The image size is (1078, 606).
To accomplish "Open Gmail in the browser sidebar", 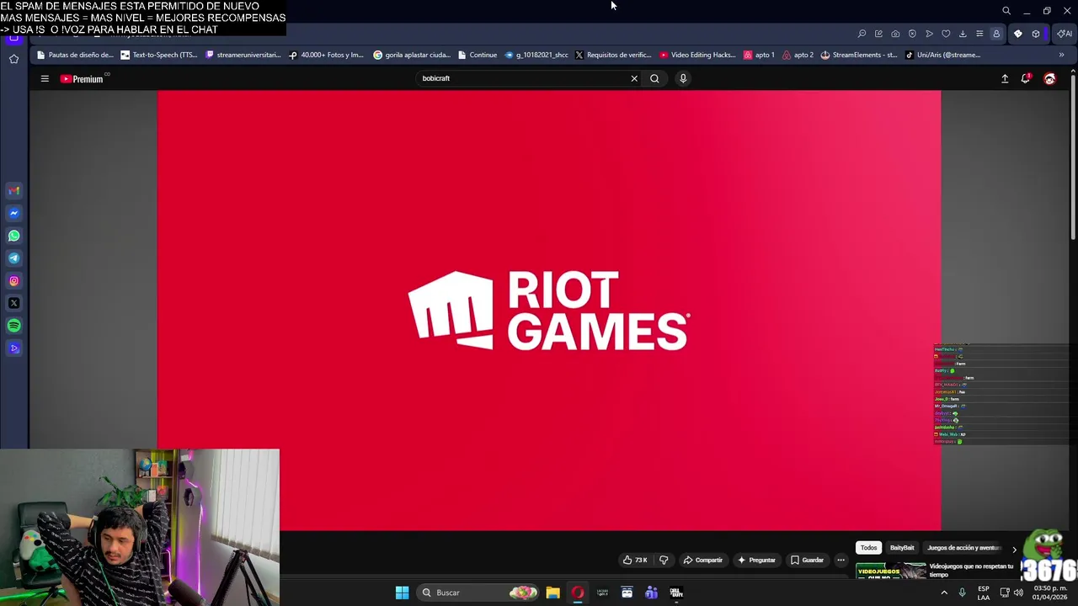I will [x=13, y=190].
